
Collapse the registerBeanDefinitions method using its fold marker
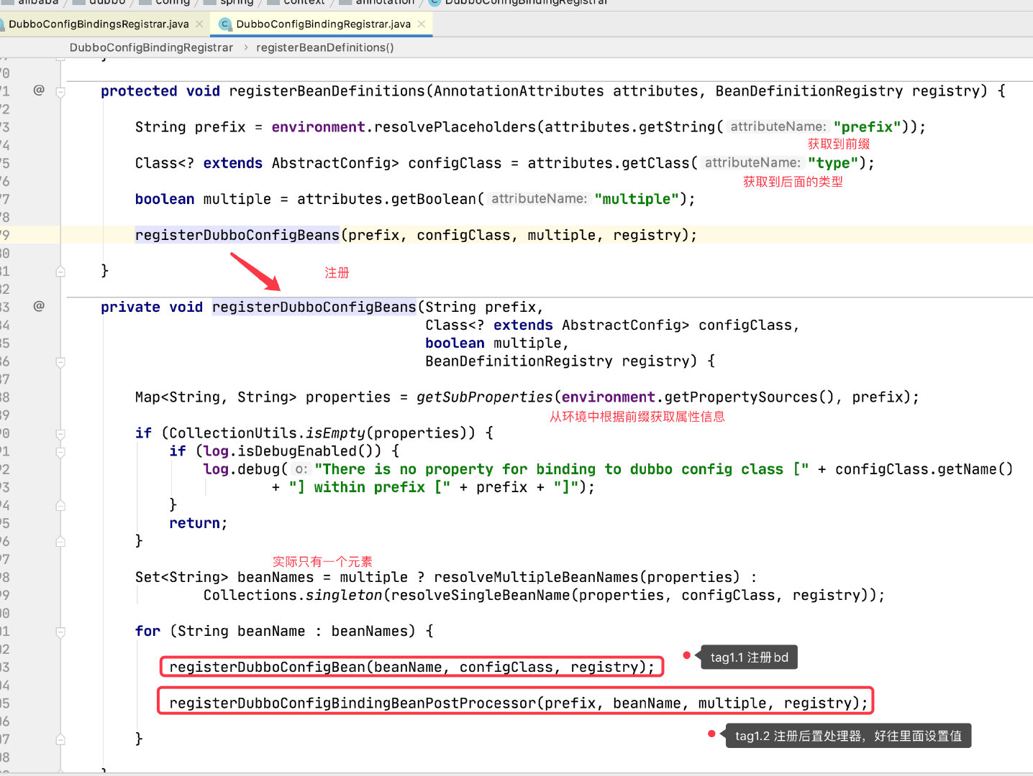pos(60,92)
